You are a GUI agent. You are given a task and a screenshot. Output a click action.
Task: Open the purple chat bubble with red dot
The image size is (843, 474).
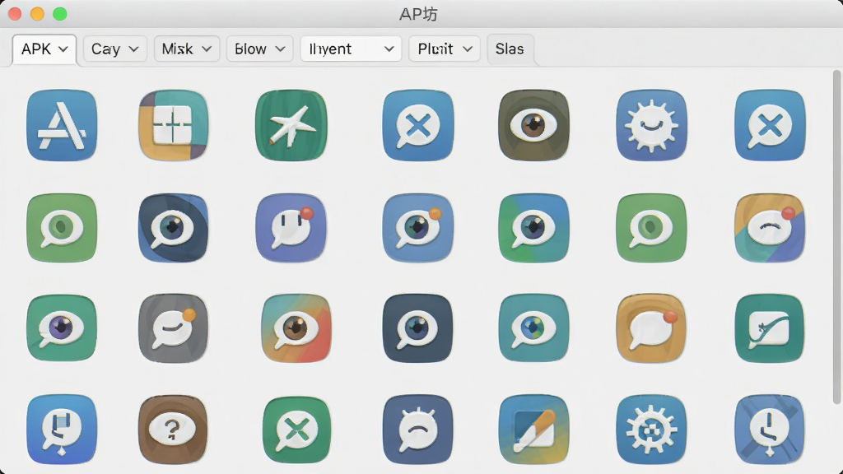[291, 228]
